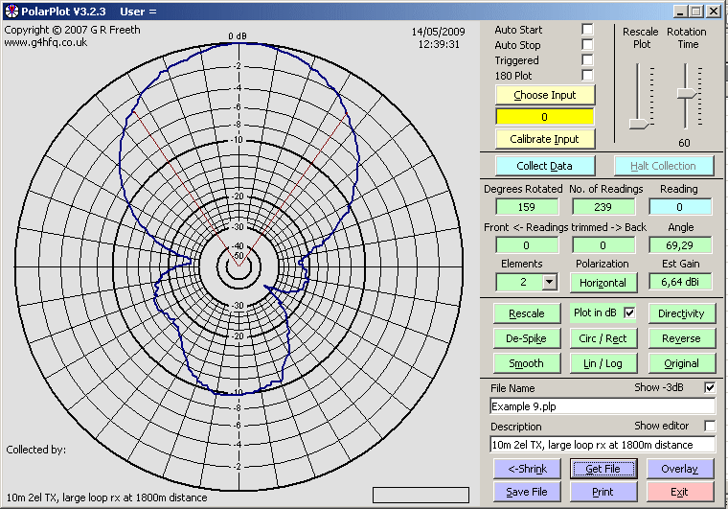Click the Smooth button
The height and width of the screenshot is (509, 728).
tap(525, 363)
